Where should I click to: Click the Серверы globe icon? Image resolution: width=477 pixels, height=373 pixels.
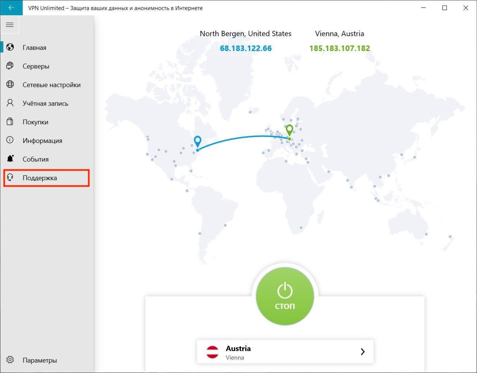[10, 66]
